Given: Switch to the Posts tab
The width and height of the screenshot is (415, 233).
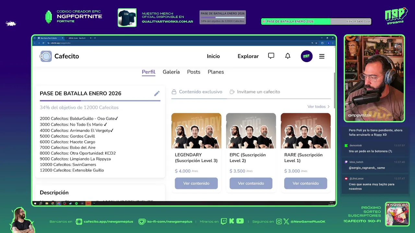Looking at the screenshot, I should (x=194, y=72).
